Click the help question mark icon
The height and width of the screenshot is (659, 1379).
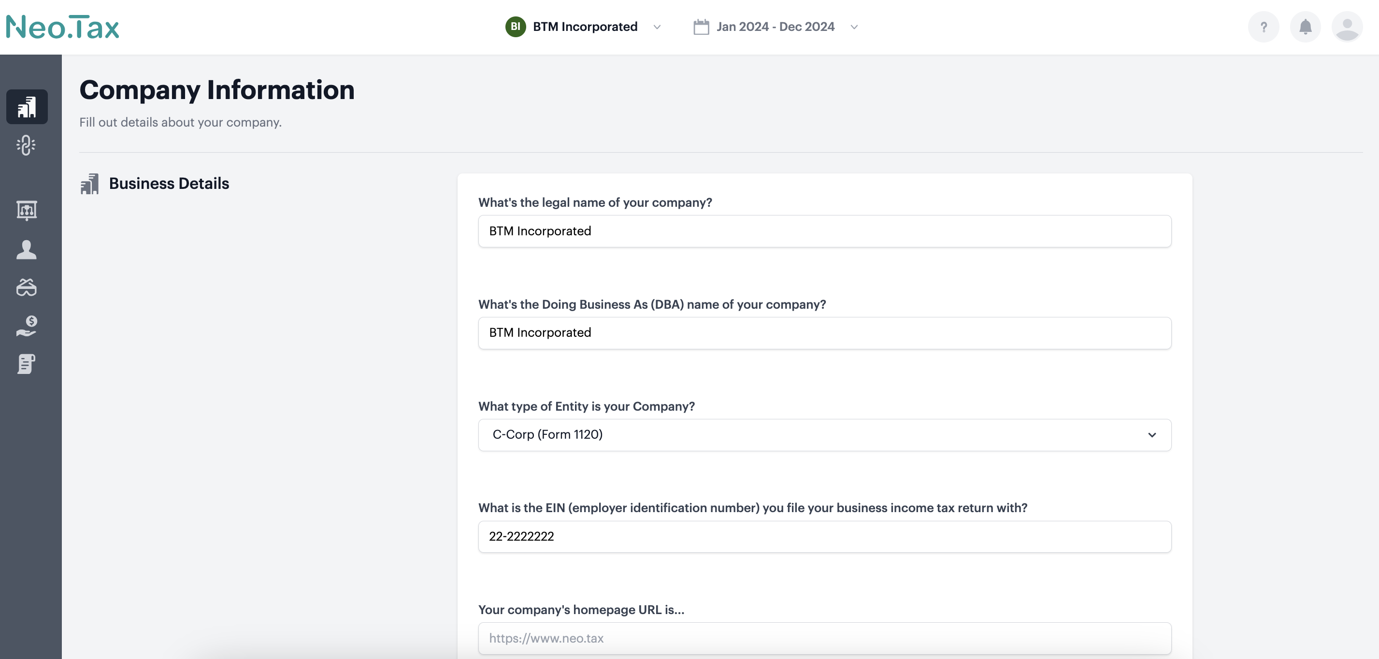1264,27
